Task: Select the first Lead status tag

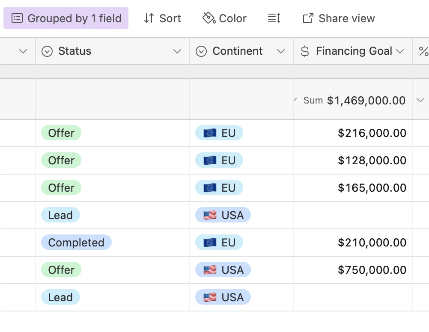Action: pos(60,215)
